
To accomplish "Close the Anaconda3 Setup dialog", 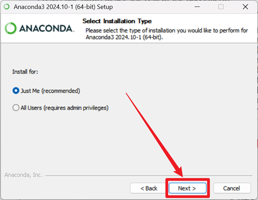I will coord(245,7).
